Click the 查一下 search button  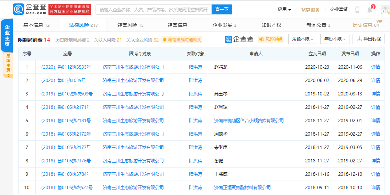pyautogui.click(x=222, y=10)
